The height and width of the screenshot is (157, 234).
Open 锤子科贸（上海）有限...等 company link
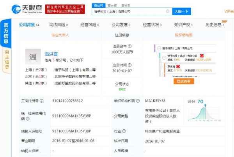pos(75,70)
